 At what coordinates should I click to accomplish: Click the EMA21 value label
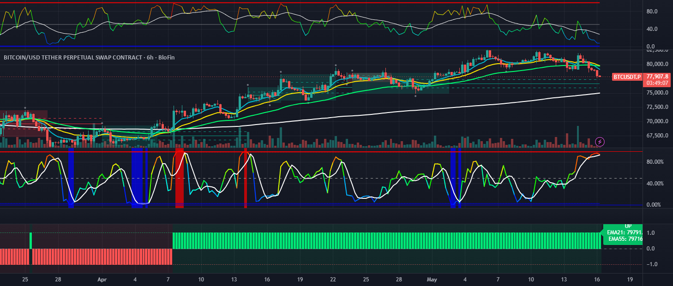pyautogui.click(x=625, y=232)
